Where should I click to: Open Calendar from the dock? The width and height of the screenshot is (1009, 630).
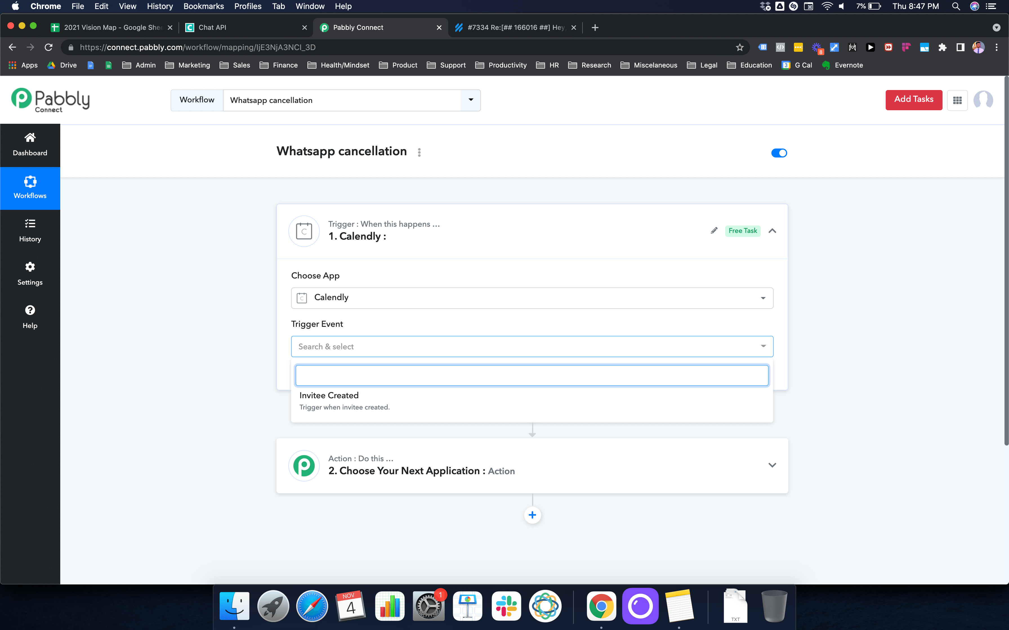point(351,606)
